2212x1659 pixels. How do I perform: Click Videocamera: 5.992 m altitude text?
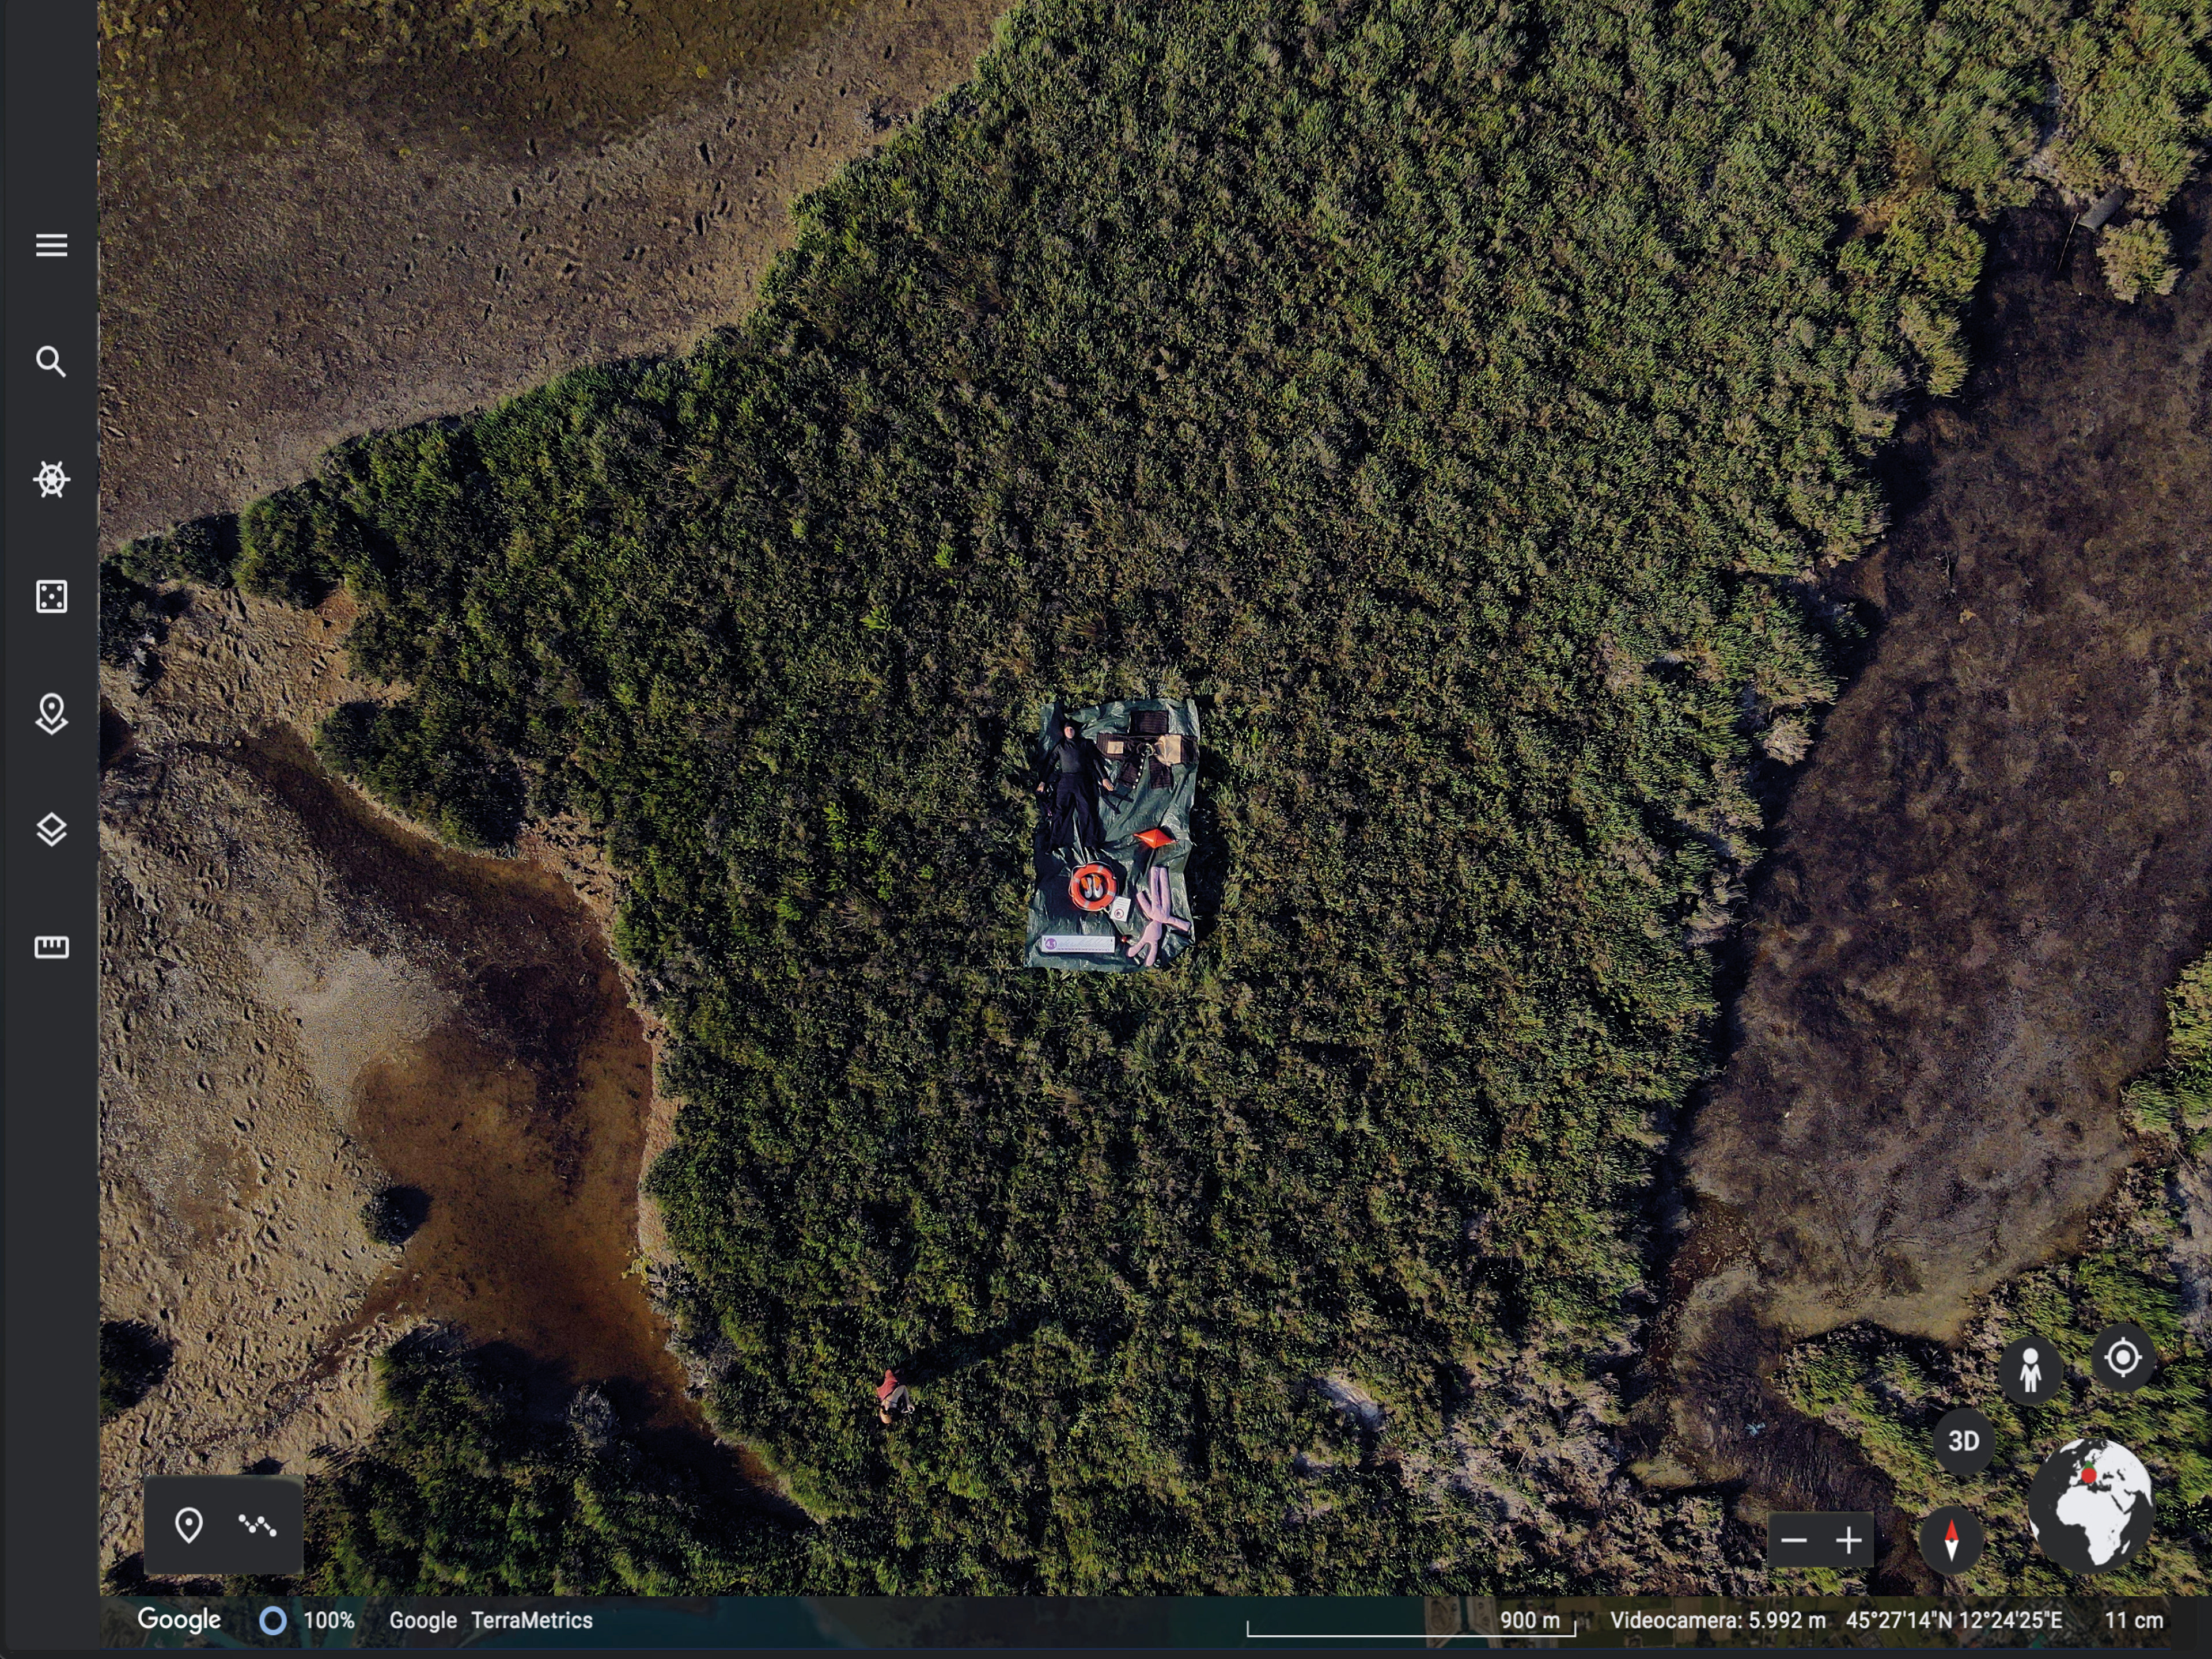coord(1717,1620)
